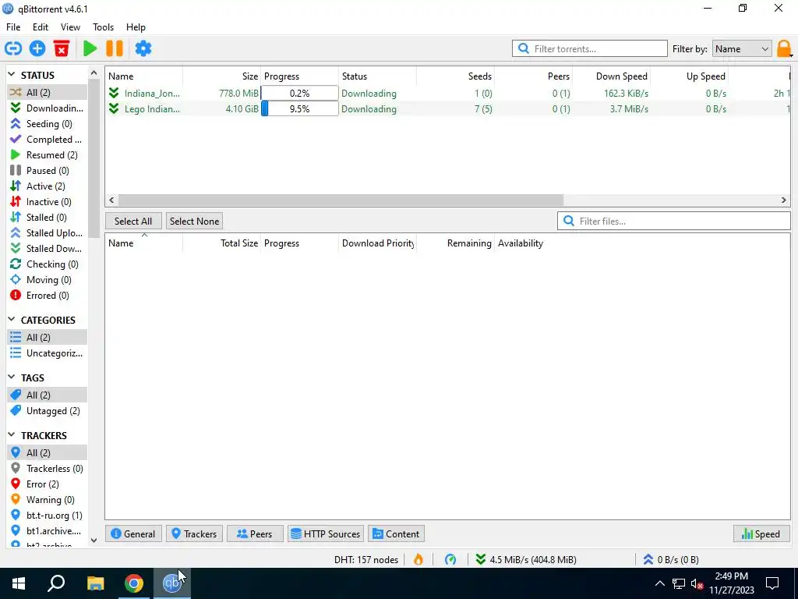The image size is (798, 599).
Task: Switch to the HTTP Sources tab
Action: tap(326, 533)
